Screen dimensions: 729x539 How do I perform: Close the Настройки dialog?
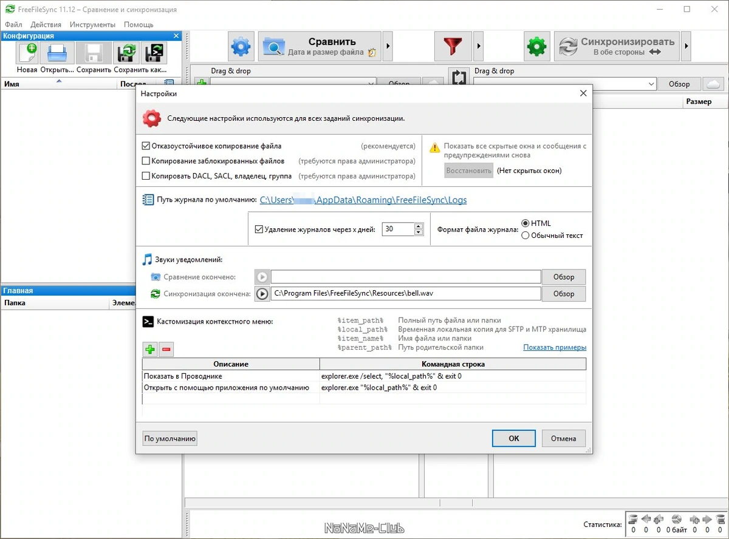(x=583, y=93)
